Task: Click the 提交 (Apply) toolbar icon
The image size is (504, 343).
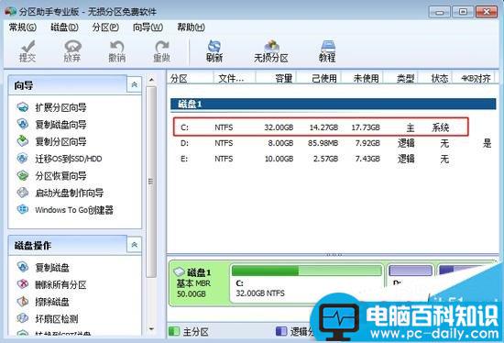Action: click(x=27, y=51)
